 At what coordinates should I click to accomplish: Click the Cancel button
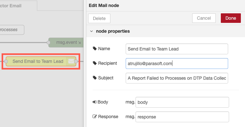coord(204,18)
